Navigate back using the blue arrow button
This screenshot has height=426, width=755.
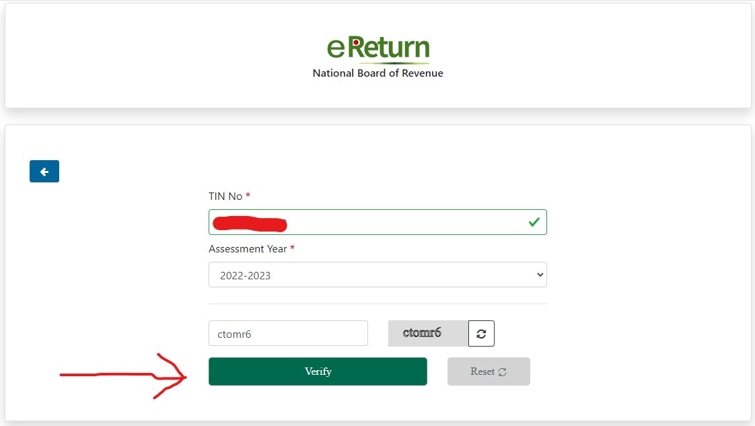pos(44,171)
